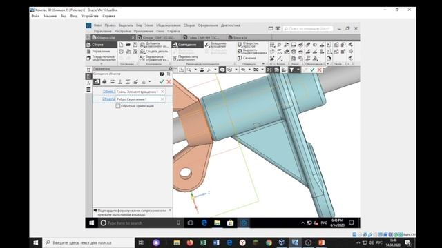Click Добавить компонент из... button
Viewport: 442px width, 248px height.
(x=155, y=45)
